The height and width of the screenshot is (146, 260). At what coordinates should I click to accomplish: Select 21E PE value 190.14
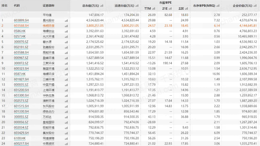[167, 63]
